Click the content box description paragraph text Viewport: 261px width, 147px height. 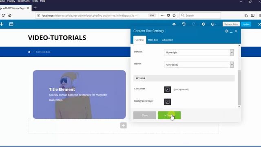78,97
